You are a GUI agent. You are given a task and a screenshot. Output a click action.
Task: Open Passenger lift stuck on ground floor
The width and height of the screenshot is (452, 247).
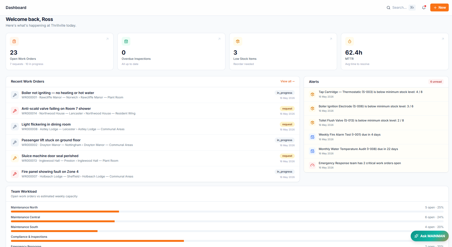[153, 142]
